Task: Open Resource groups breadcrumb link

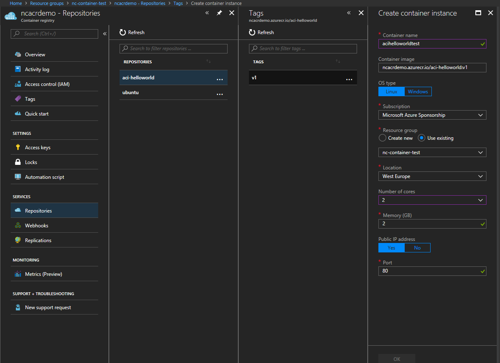Action: click(47, 3)
